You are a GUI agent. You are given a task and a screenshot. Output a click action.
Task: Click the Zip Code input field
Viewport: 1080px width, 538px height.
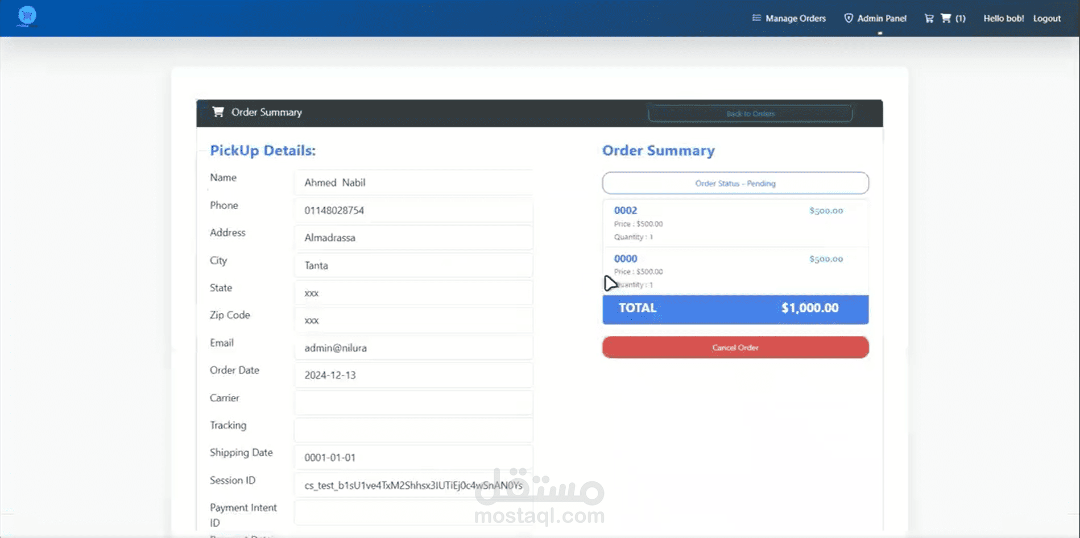click(x=413, y=320)
